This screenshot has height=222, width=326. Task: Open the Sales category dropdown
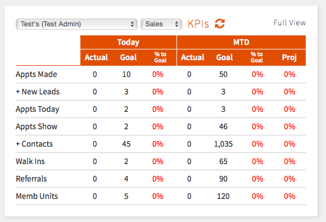coord(161,24)
